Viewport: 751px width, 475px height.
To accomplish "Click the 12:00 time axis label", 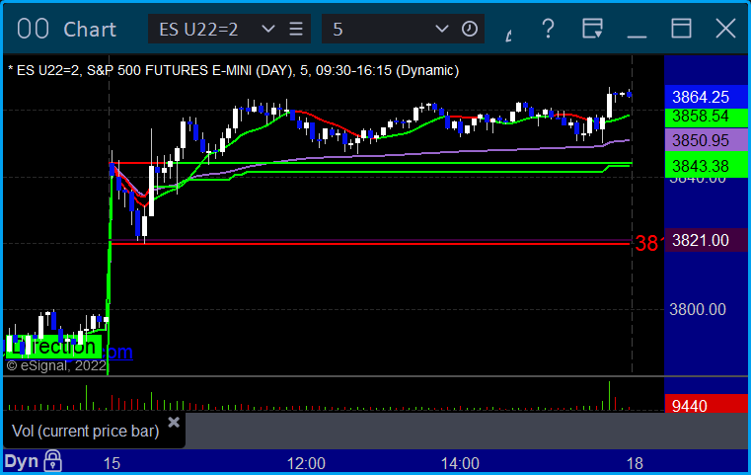I will pos(306,463).
